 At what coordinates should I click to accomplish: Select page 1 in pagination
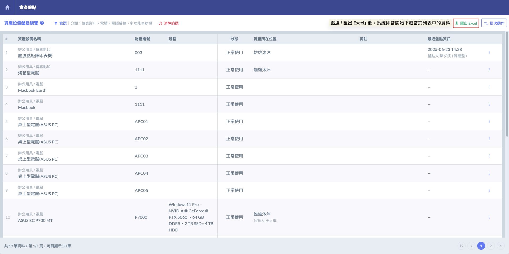481,246
